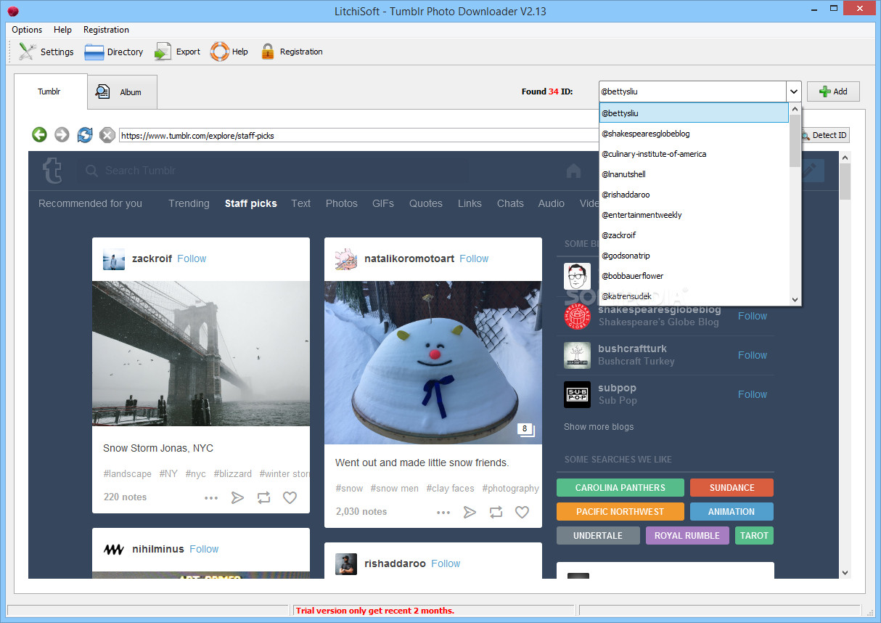Follow zackroif
Image resolution: width=881 pixels, height=623 pixels.
pyautogui.click(x=192, y=258)
